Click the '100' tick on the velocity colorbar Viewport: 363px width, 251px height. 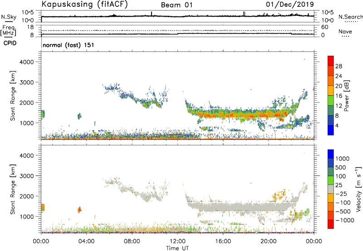341,176
